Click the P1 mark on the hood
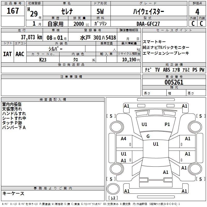 click(167, 124)
